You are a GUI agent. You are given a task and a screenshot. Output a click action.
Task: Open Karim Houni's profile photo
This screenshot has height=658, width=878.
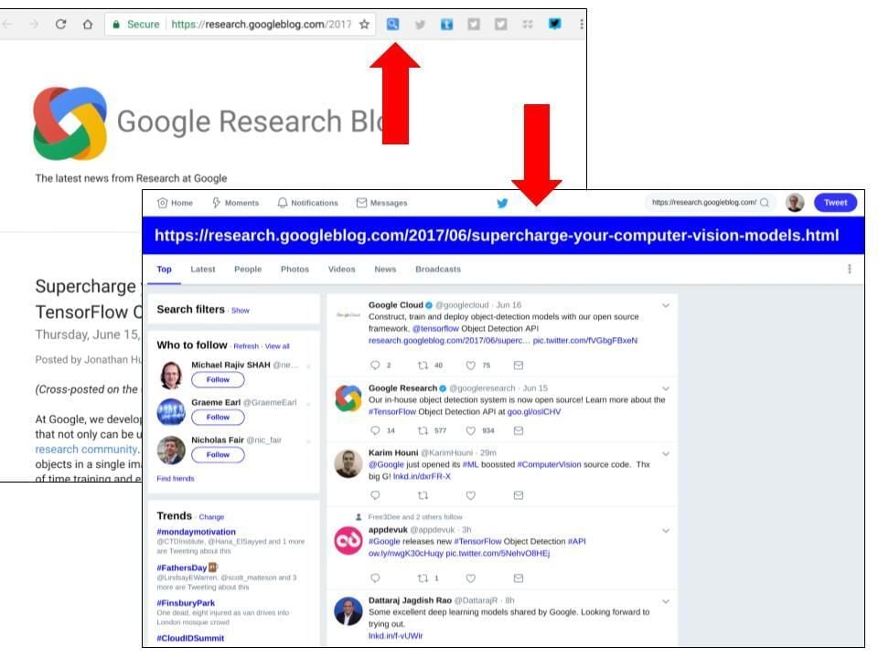coord(348,464)
